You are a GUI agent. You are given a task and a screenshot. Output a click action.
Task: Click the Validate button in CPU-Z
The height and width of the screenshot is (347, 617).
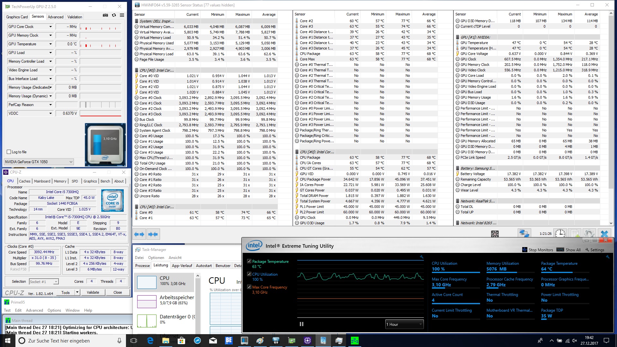click(93, 292)
